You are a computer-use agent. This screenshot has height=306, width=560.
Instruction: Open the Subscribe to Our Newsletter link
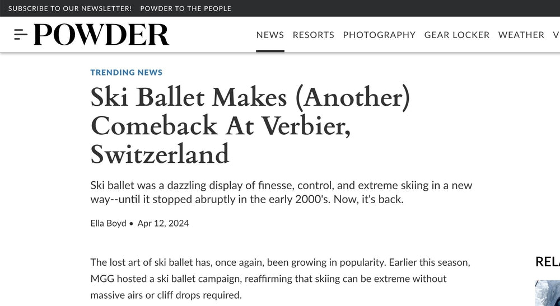point(70,8)
